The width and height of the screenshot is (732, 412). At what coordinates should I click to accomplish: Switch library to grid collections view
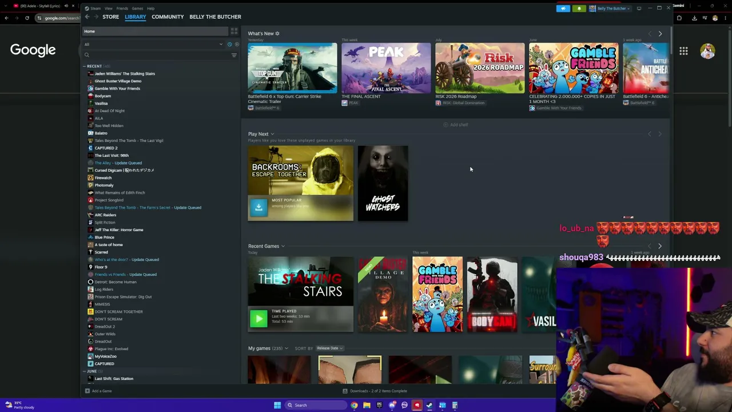[x=234, y=31]
